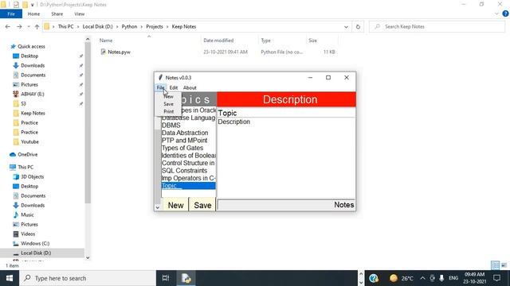Open the View ribbon tab in Explorer

80,14
